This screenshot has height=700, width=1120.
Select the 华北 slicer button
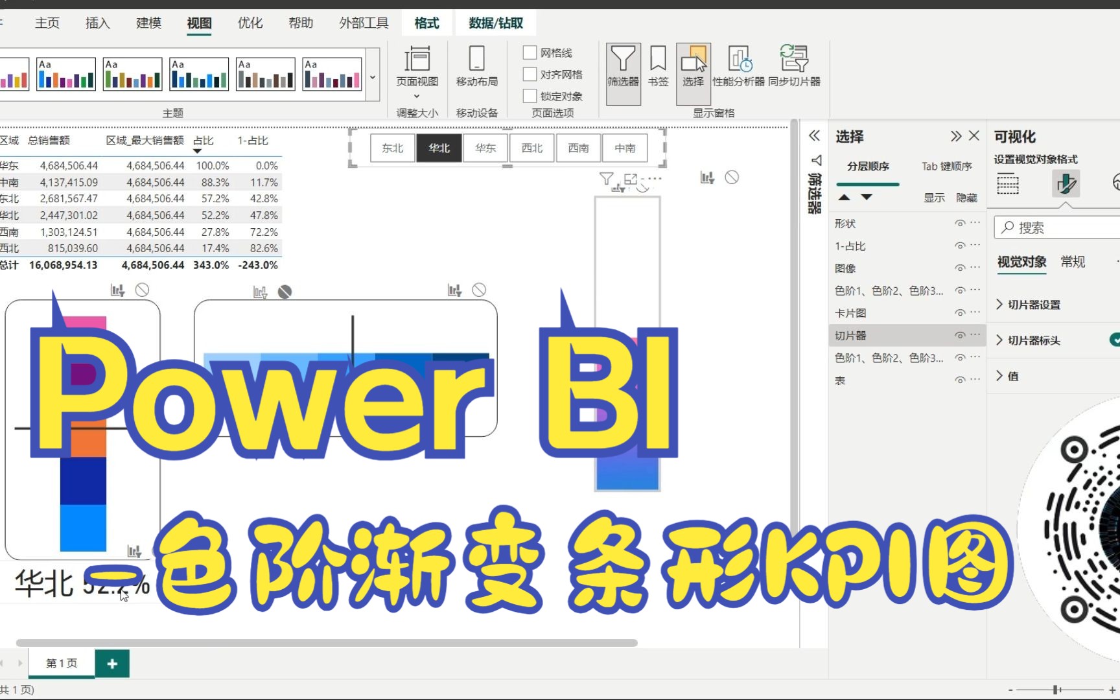click(439, 148)
